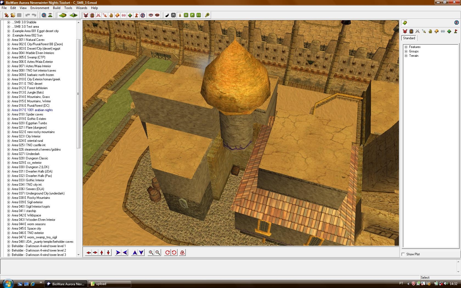This screenshot has height=288, width=461.
Task: Select the red flag waypoint icon in the right palette
Action: coord(456,32)
